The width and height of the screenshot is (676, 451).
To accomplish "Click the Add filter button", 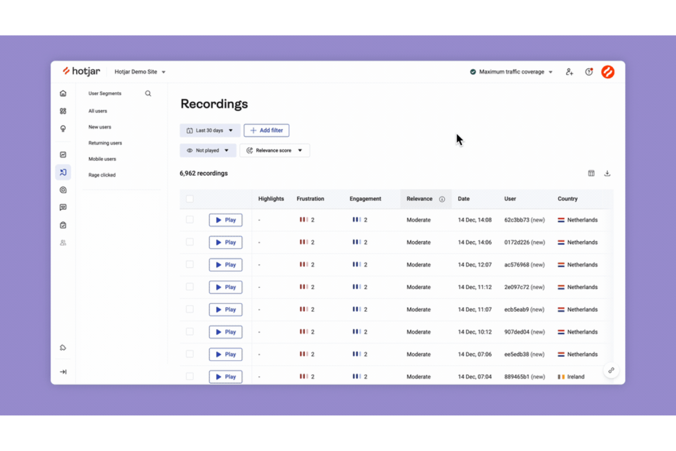I will click(266, 130).
